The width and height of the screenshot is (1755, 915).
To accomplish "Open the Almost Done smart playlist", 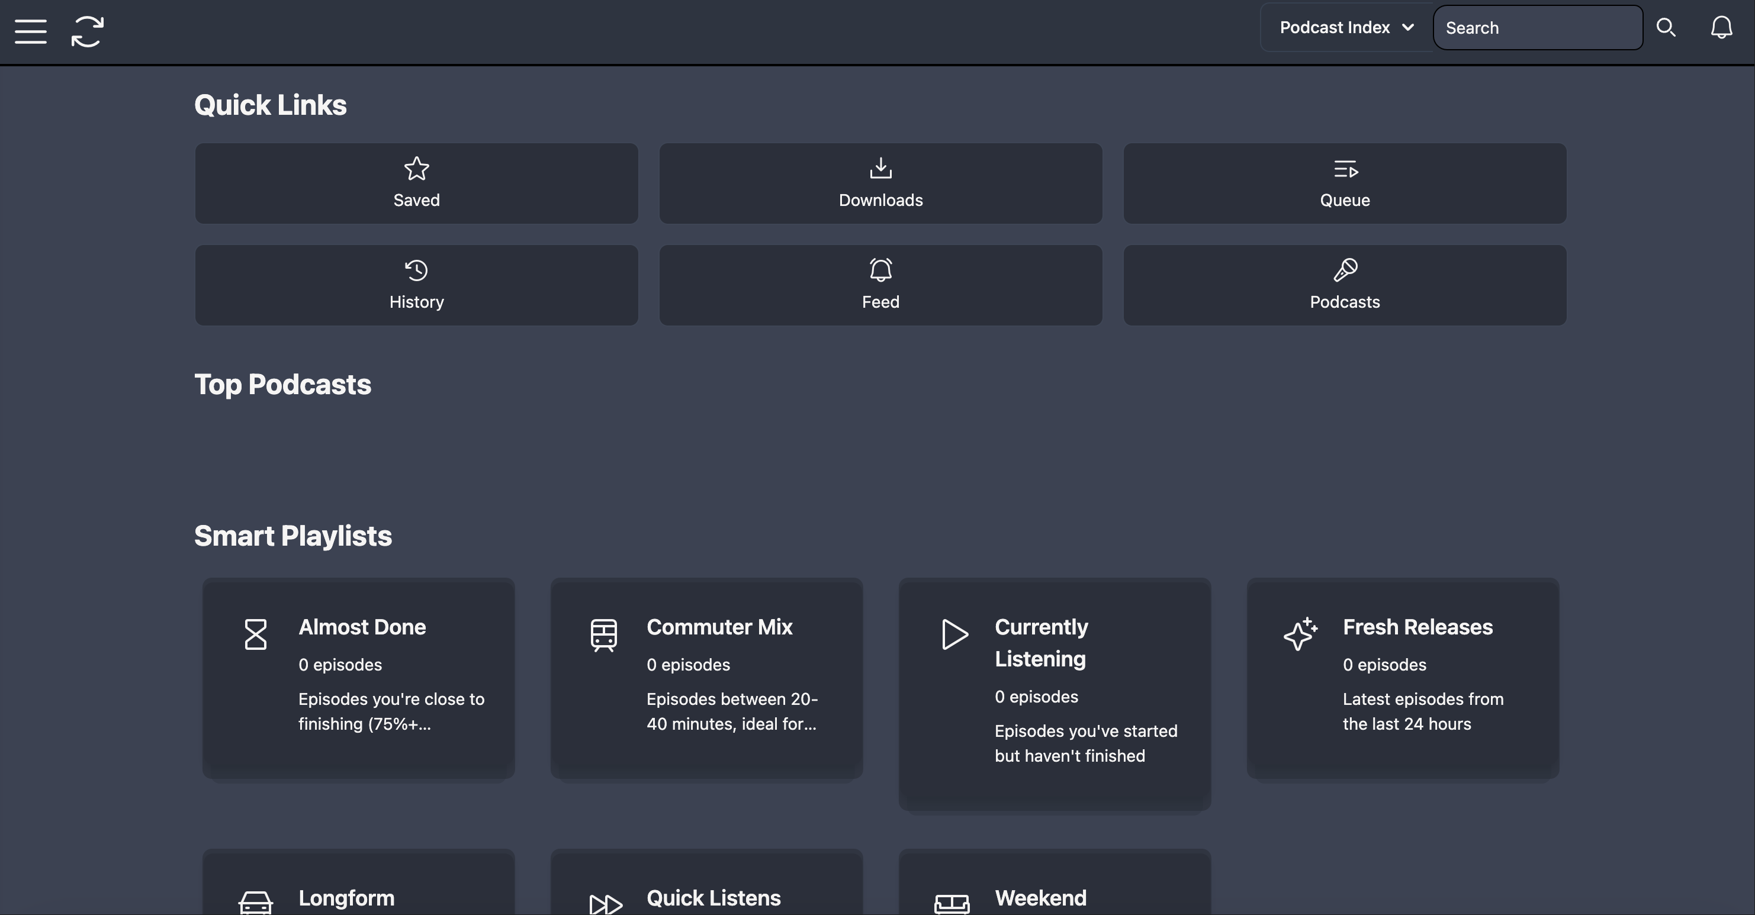I will (358, 678).
